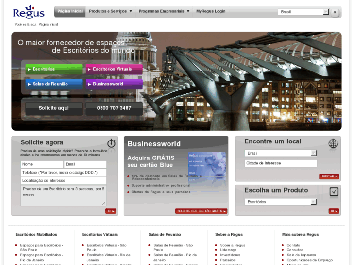The image size is (353, 265).
Task: Click the stopwatch icon in Solicite agora
Action: click(111, 143)
